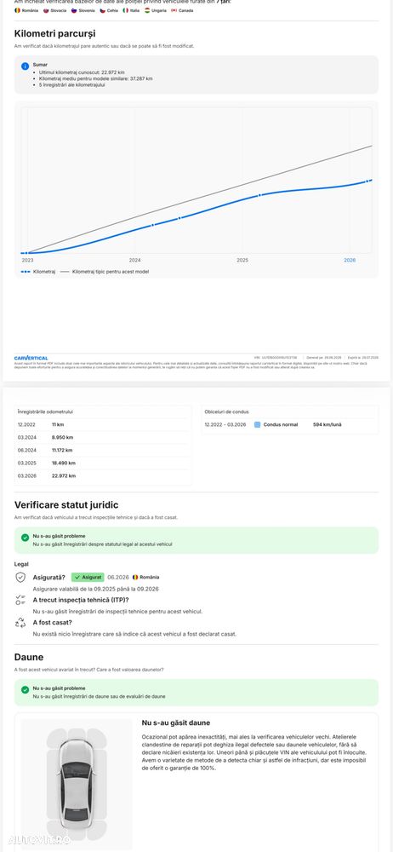Click the green checkmark in the legal status banner

coord(25,538)
